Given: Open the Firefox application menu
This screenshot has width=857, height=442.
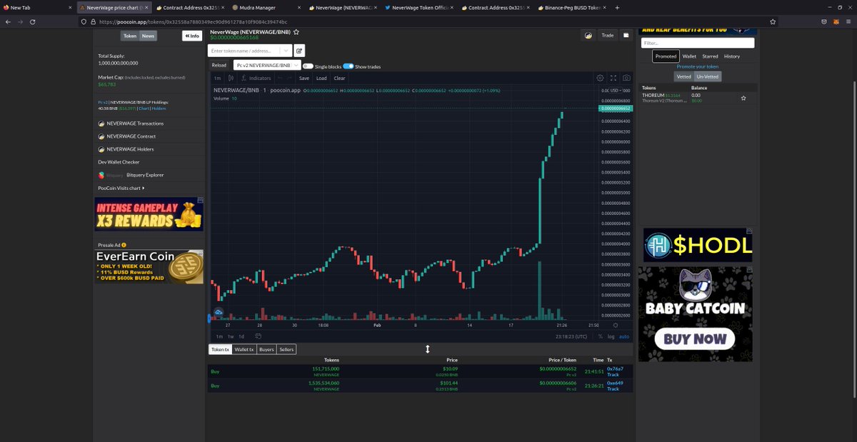Looking at the screenshot, I should pos(848,21).
